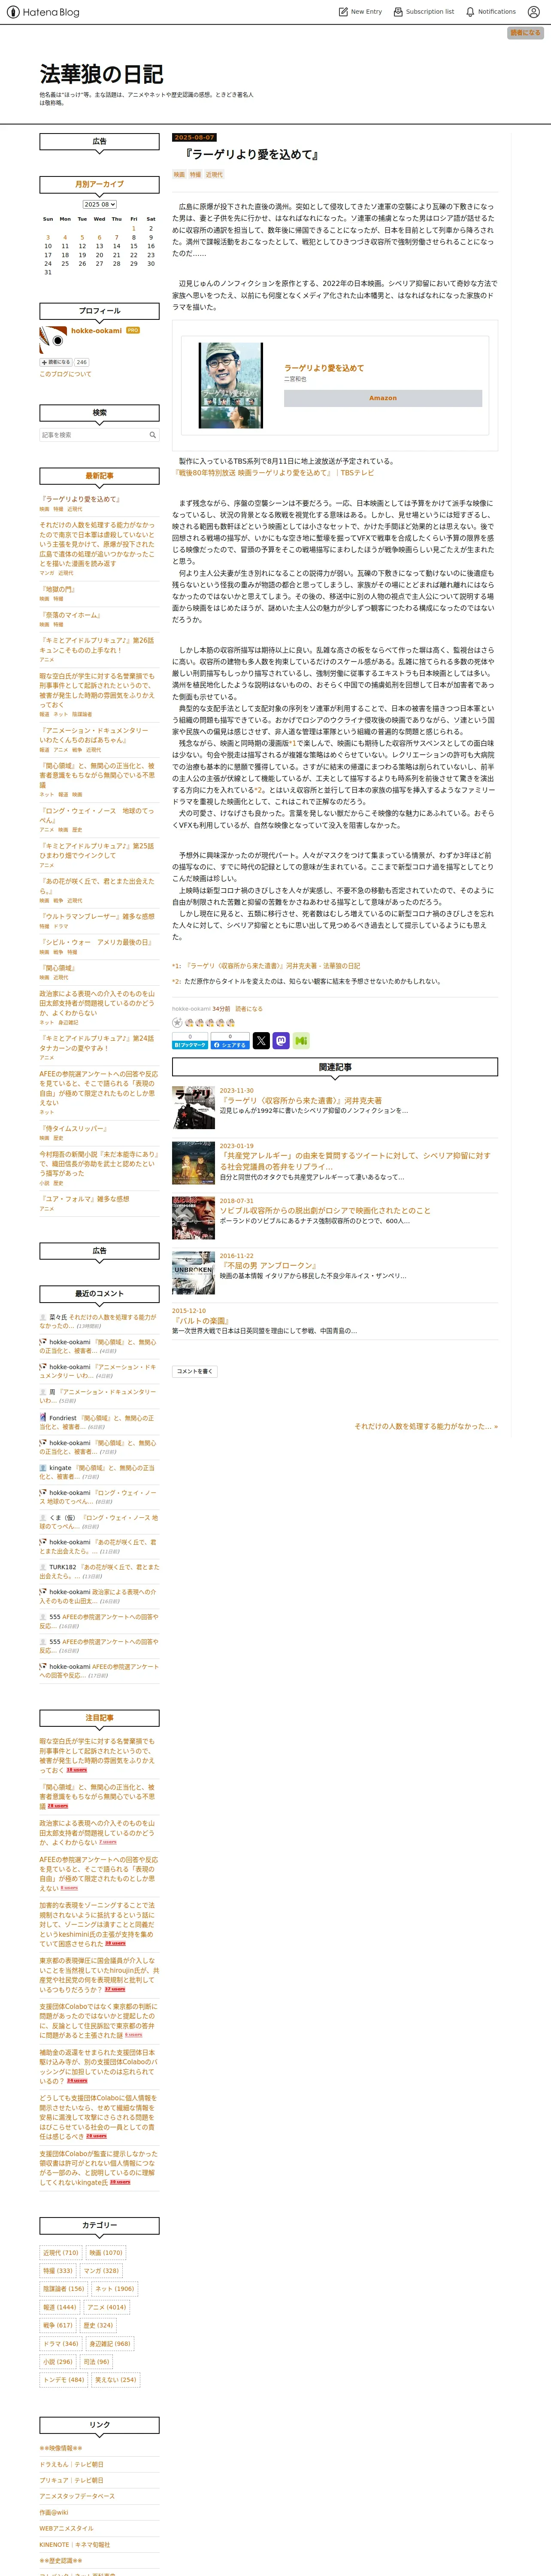Share the article on X
551x2576 pixels.
(261, 1041)
